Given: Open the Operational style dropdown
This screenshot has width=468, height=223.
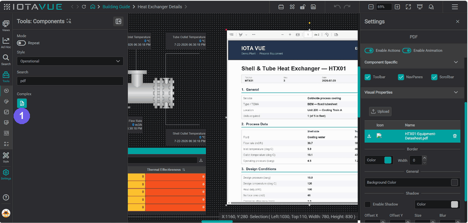Looking at the screenshot, I should click(70, 61).
